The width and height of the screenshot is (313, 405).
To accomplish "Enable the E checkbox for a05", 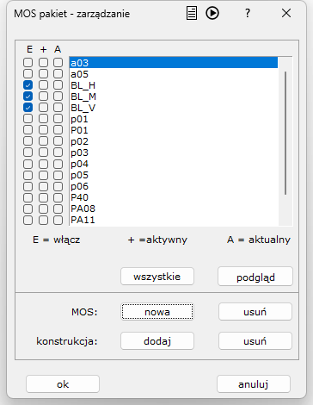I will click(x=28, y=74).
